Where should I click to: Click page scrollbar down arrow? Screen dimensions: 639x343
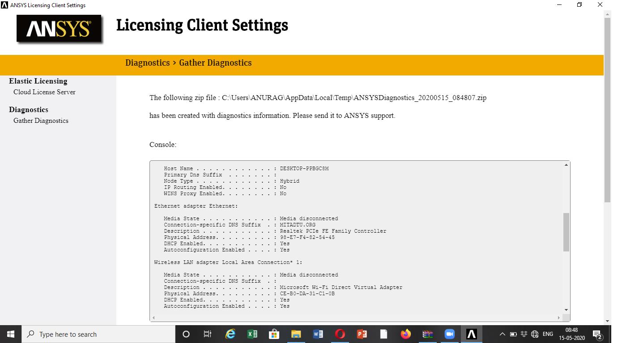[607, 321]
